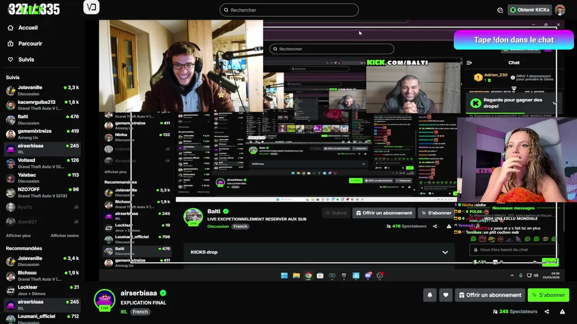Screen dimensions: 577x324
Task: Open the Xbox app from the taskbar
Action: tap(332, 275)
